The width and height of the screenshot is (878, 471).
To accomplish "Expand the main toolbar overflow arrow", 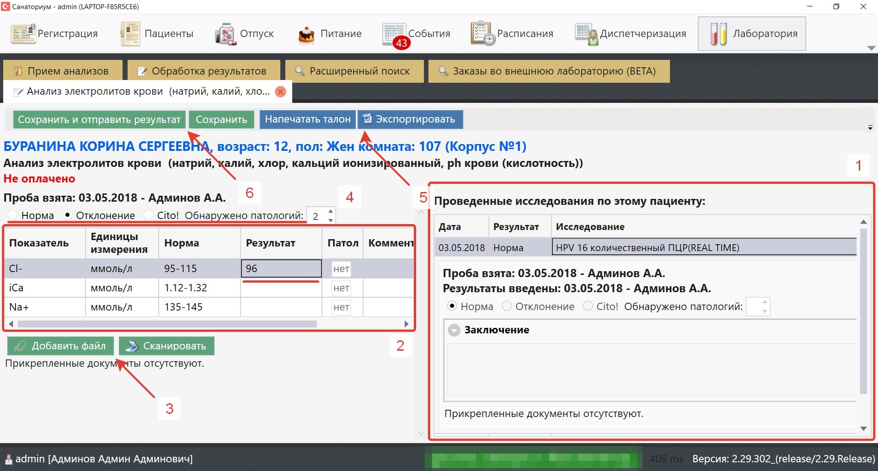I will [871, 48].
